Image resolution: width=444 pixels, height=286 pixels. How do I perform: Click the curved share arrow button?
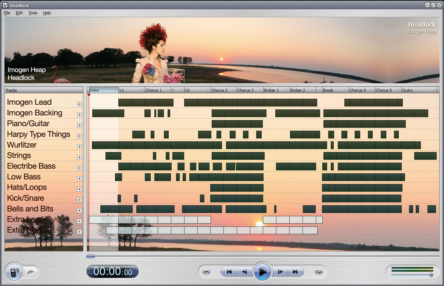pos(31,272)
